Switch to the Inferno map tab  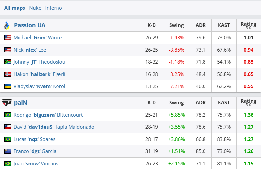click(54, 8)
